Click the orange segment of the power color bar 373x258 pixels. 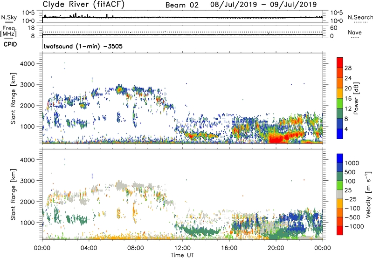(340, 83)
